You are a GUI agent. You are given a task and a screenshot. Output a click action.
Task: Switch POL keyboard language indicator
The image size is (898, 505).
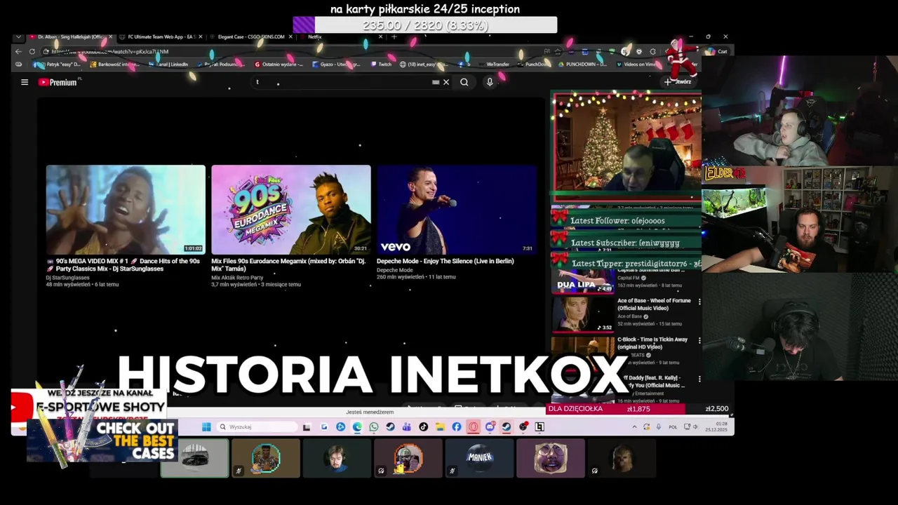(673, 427)
